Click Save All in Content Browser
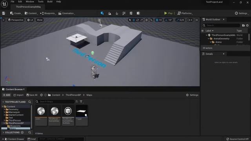251x141 pixels. point(32,95)
